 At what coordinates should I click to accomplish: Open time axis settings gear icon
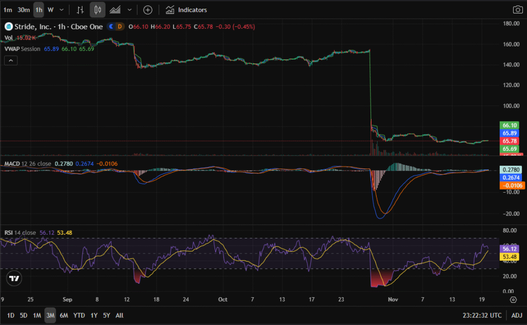tap(513, 299)
